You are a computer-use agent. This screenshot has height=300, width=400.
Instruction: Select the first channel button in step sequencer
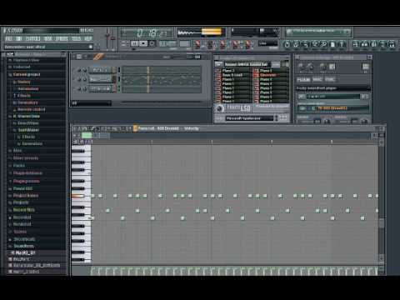pyautogui.click(x=101, y=70)
